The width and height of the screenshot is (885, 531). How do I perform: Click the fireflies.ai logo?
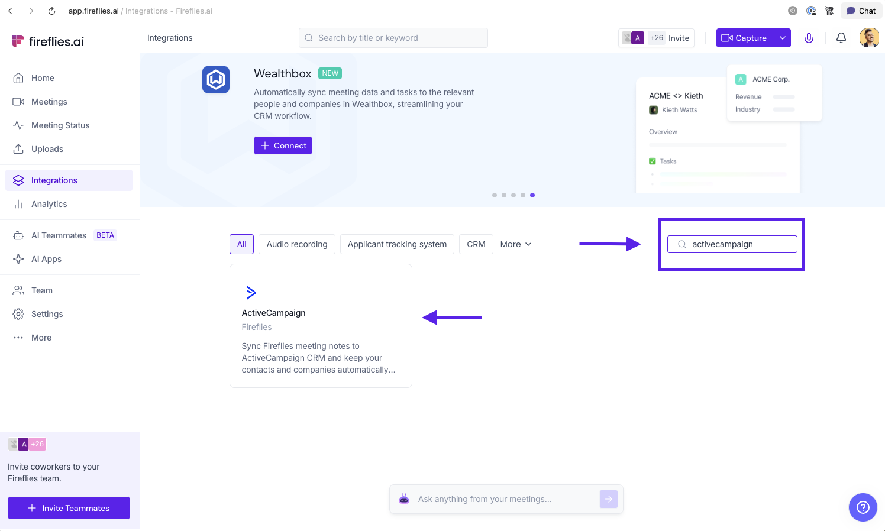(x=48, y=41)
